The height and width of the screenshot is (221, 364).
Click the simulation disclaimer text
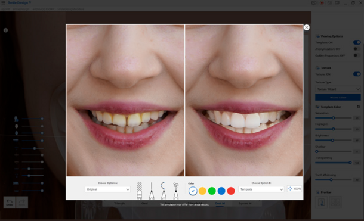click(184, 204)
